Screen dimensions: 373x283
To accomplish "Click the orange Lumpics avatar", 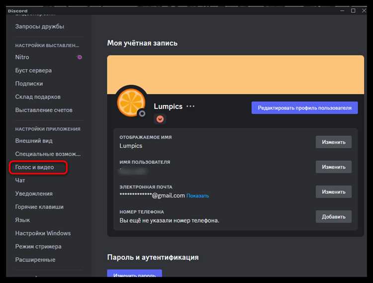I will click(131, 102).
